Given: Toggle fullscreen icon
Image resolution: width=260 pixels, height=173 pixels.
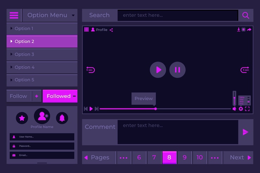Looking at the screenshot, I should coord(247,109).
